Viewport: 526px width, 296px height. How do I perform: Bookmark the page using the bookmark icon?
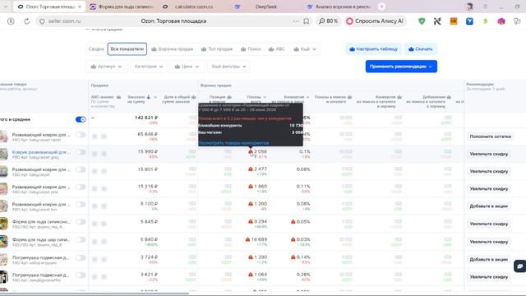307,21
